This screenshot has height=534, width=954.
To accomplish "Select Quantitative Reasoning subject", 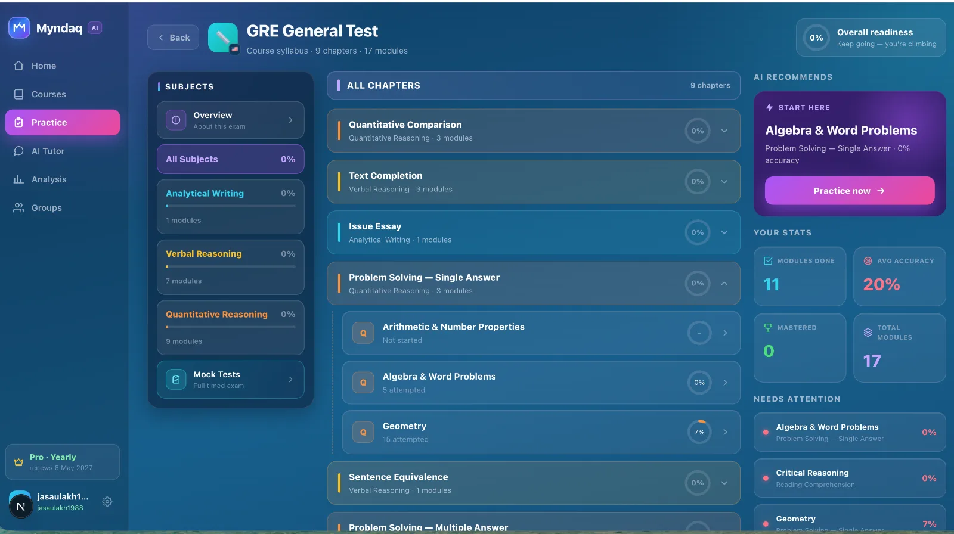I will pos(231,328).
